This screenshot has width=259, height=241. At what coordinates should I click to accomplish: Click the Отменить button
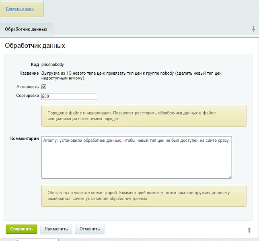[89, 229]
